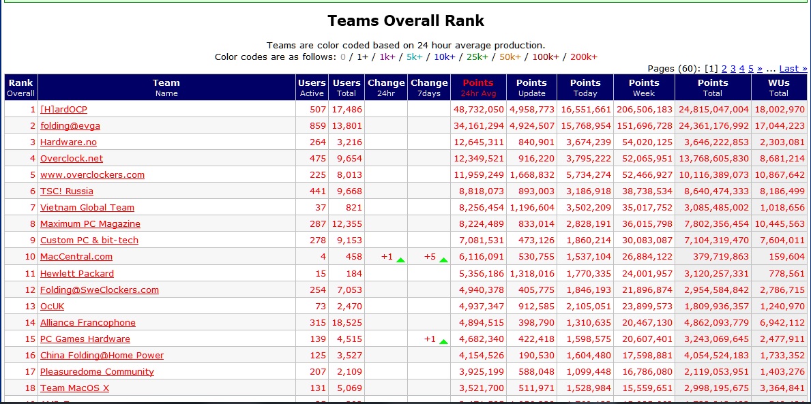
Task: Open Overclock.net team page
Action: click(x=72, y=159)
